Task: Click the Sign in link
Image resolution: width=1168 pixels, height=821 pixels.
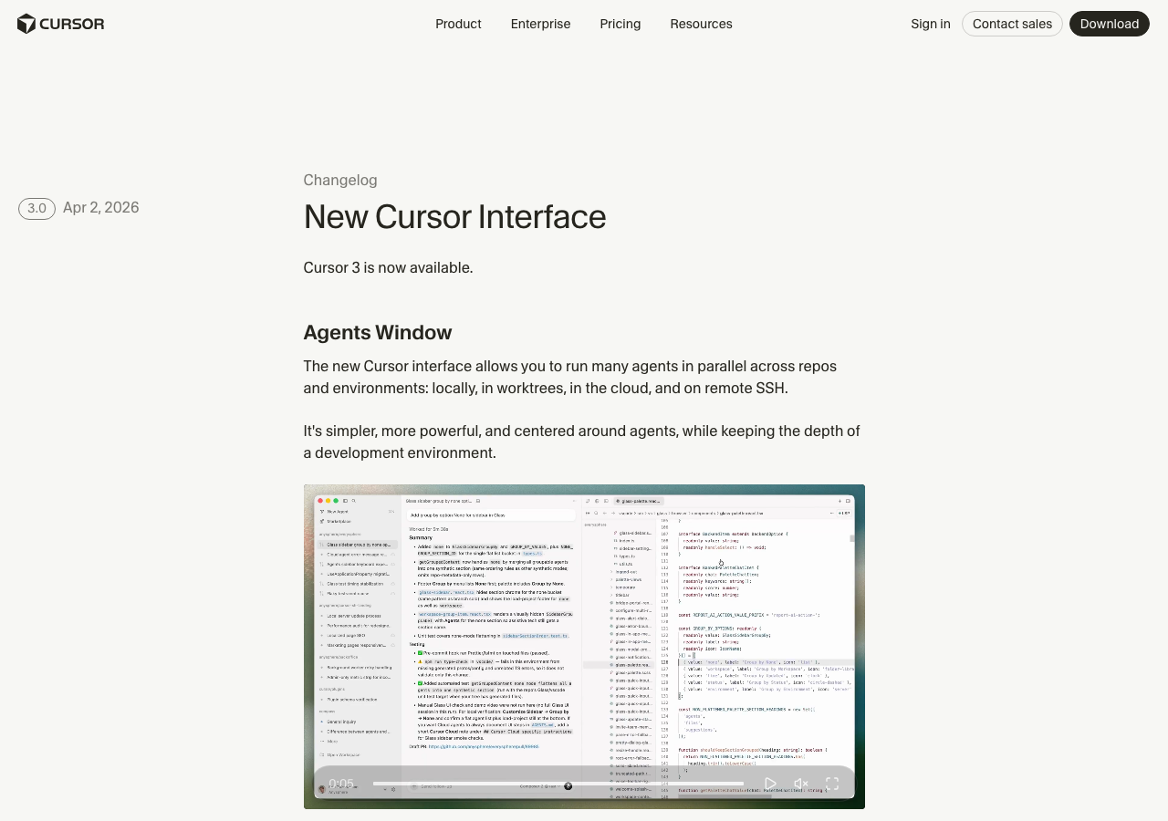Action: click(930, 24)
